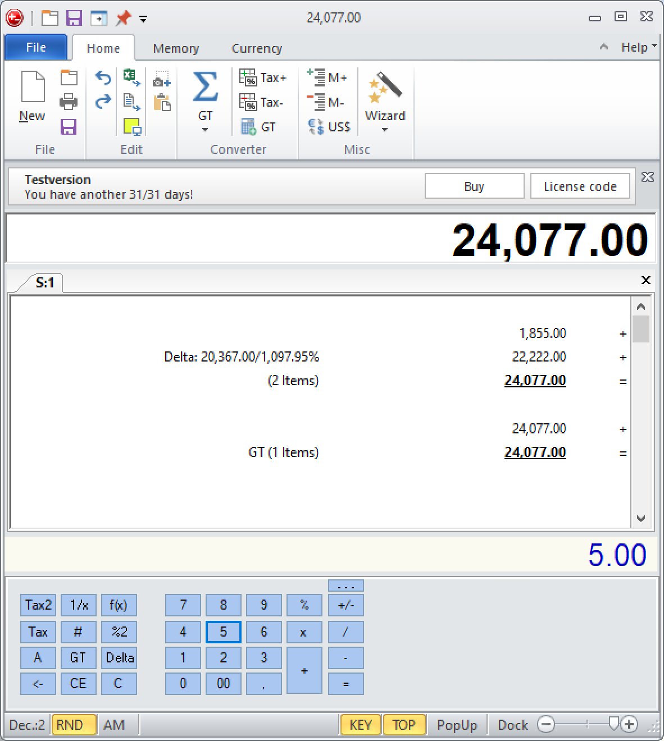This screenshot has height=741, width=664.
Task: Expand the Wizard dropdown menu
Action: 385,130
